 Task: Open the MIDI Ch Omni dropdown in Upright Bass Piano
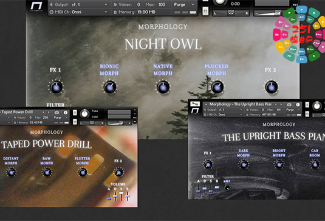tap(223, 114)
